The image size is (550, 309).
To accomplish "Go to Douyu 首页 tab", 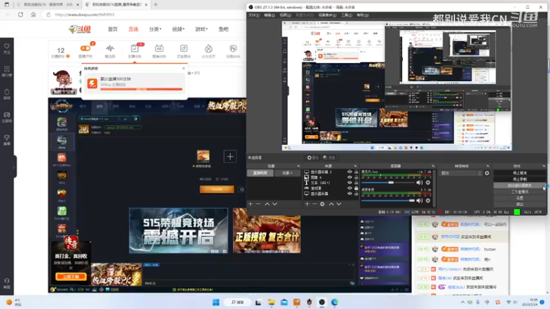I will pos(113,29).
